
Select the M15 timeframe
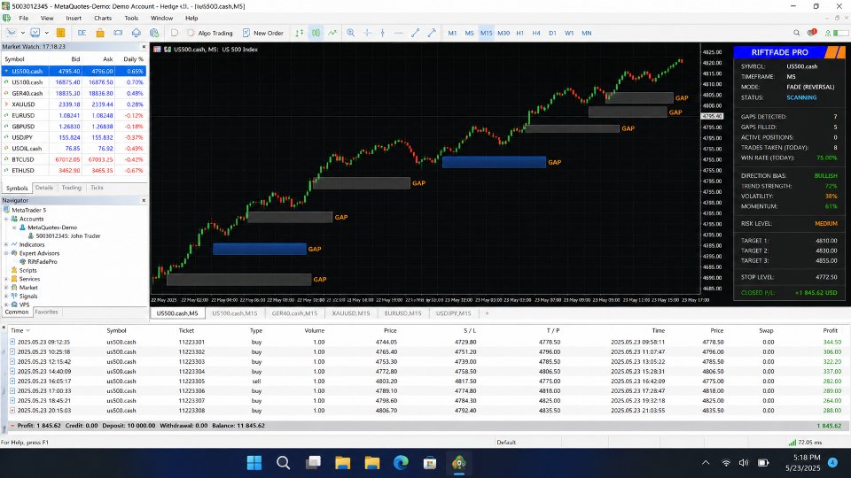pos(486,33)
